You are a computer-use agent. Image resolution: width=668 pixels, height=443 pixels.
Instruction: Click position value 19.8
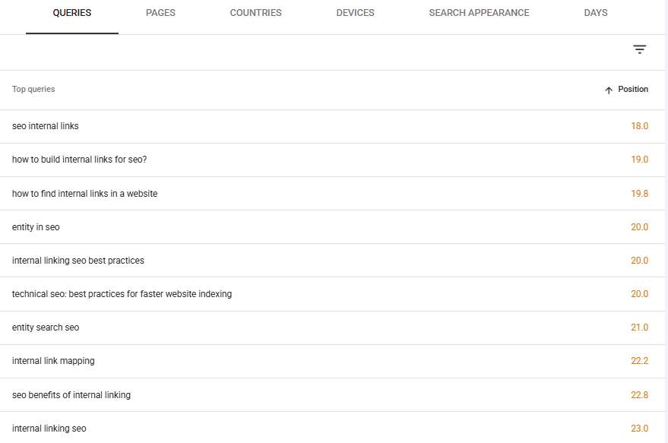point(639,194)
